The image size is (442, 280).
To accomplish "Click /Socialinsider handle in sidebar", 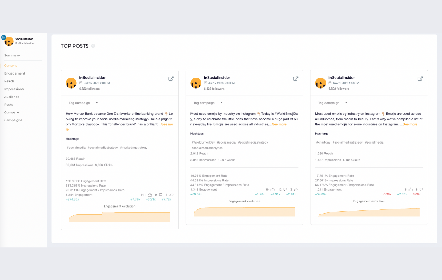I will 26,43.
